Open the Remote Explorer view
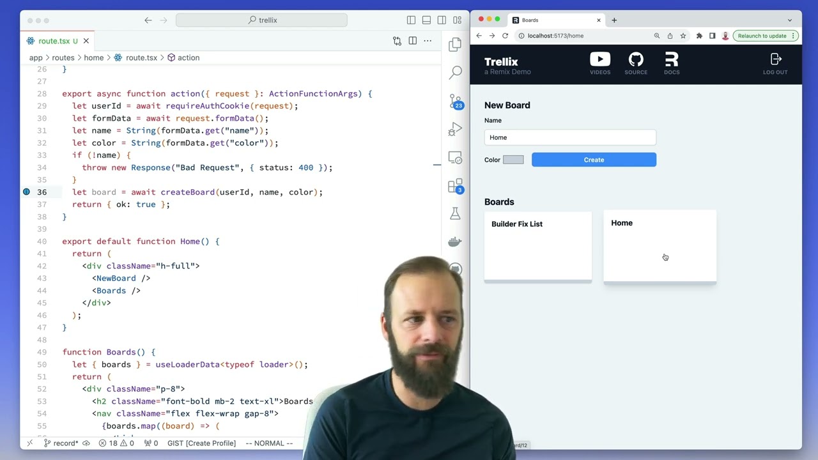 [x=455, y=158]
